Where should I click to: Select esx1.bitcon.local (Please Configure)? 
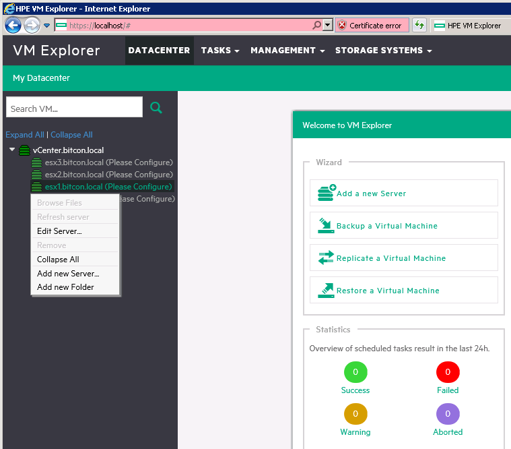click(108, 187)
